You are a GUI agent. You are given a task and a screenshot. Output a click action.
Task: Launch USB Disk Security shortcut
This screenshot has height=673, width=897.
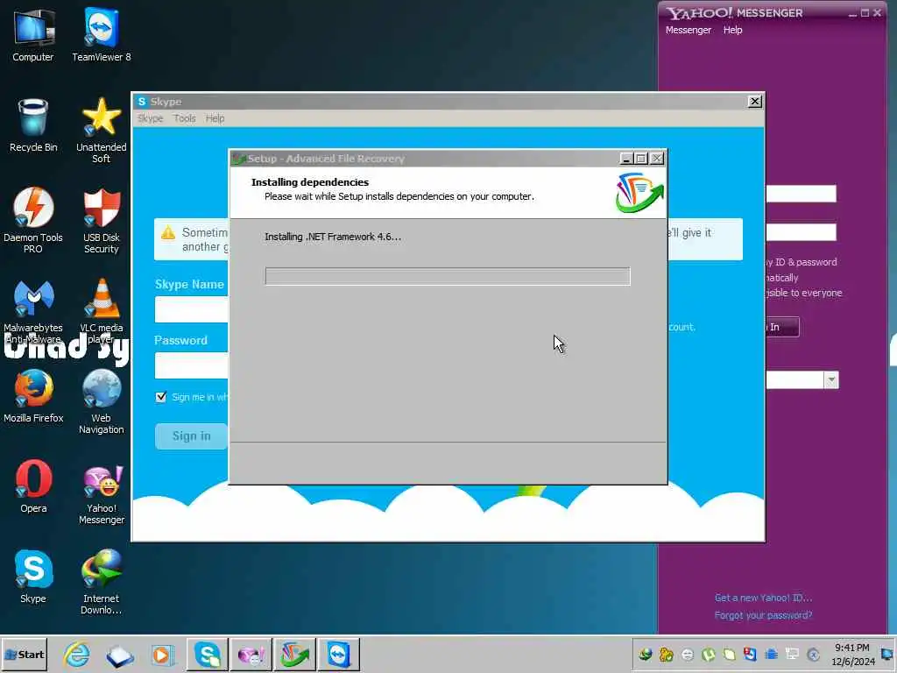pos(102,220)
